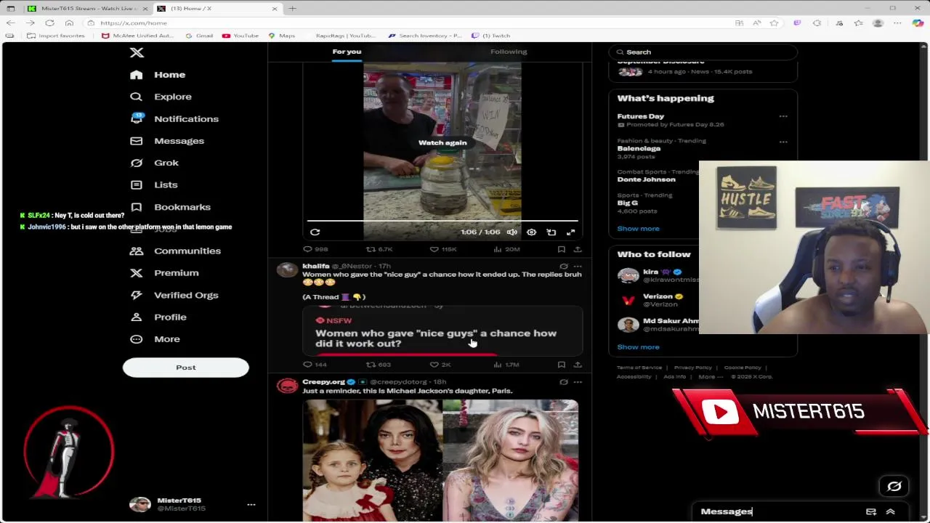930x523 pixels.
Task: Show more in Who to follow
Action: point(638,347)
